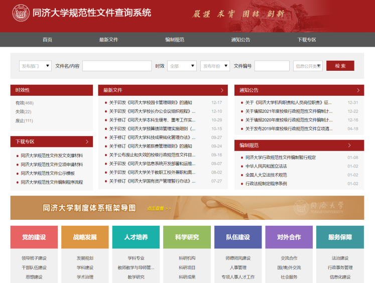Open 师德师风建设 subcategory
The image size is (375, 283).
click(238, 258)
